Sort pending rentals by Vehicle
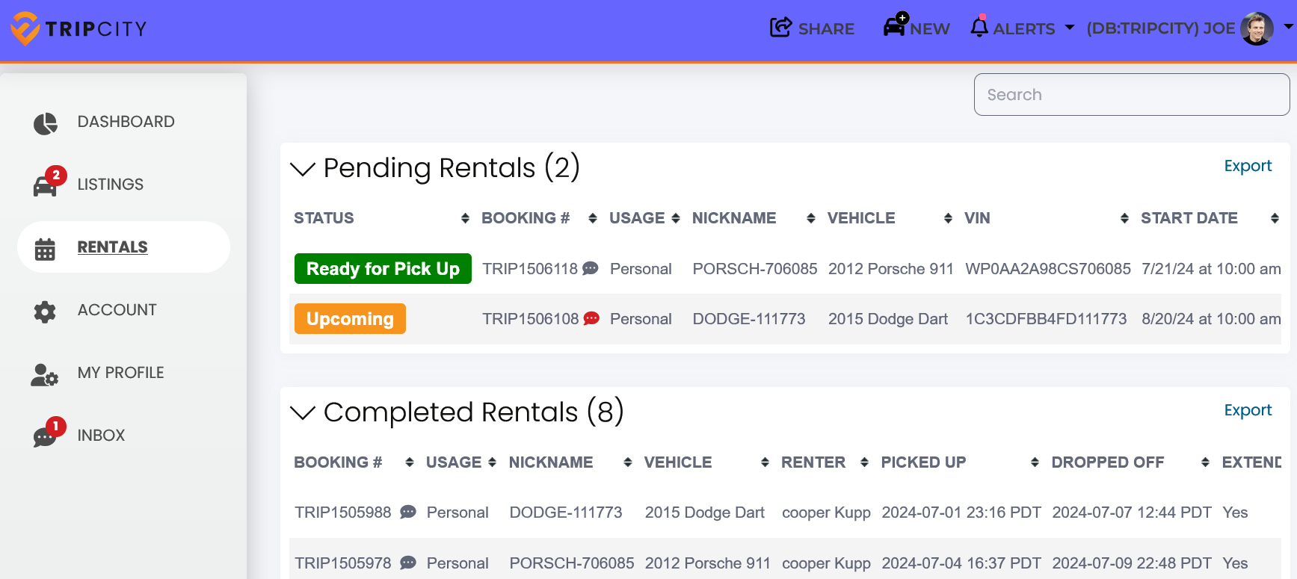The height and width of the screenshot is (579, 1297). tap(948, 218)
